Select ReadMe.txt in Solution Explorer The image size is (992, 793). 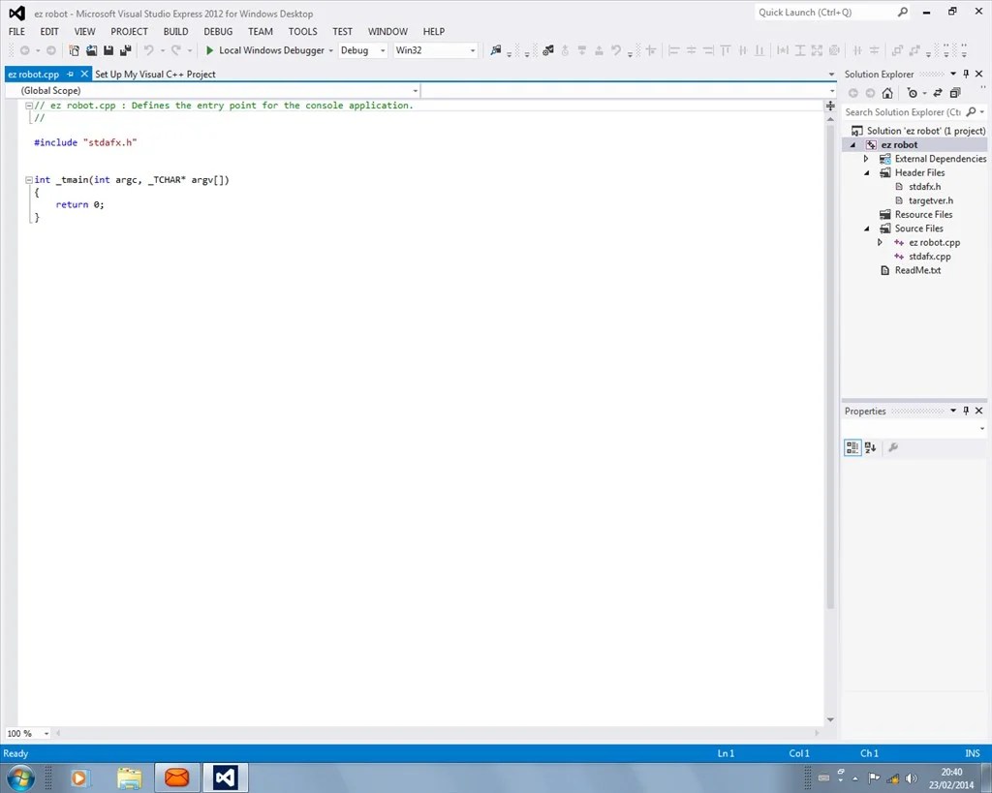[x=917, y=270]
